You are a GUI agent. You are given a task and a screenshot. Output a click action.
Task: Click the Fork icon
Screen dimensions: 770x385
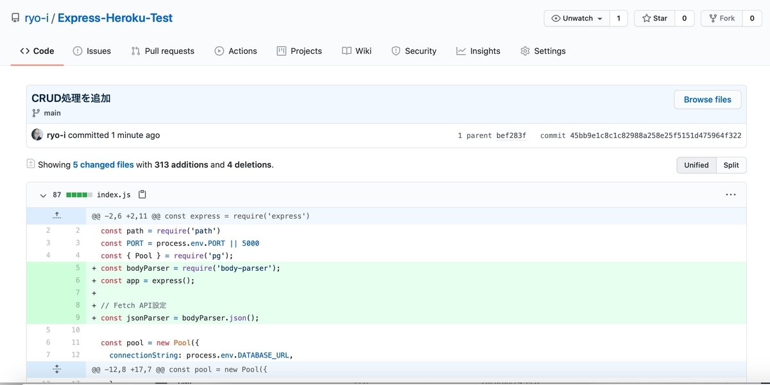tap(713, 19)
